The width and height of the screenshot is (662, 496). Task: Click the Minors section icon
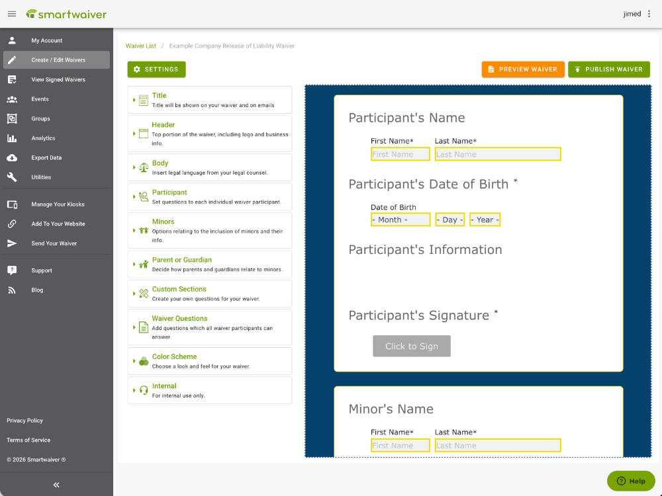(142, 229)
